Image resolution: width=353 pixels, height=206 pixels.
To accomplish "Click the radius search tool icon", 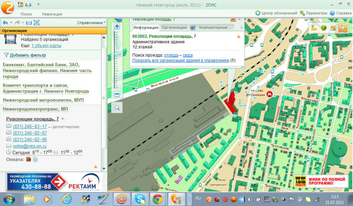I will 324,28.
